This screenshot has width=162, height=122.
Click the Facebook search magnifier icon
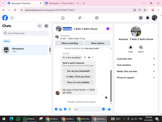pos(12,18)
